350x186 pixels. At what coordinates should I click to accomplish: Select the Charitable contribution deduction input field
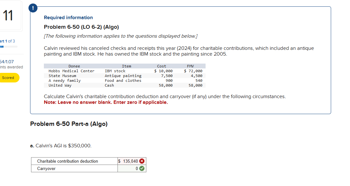[x=129, y=161]
